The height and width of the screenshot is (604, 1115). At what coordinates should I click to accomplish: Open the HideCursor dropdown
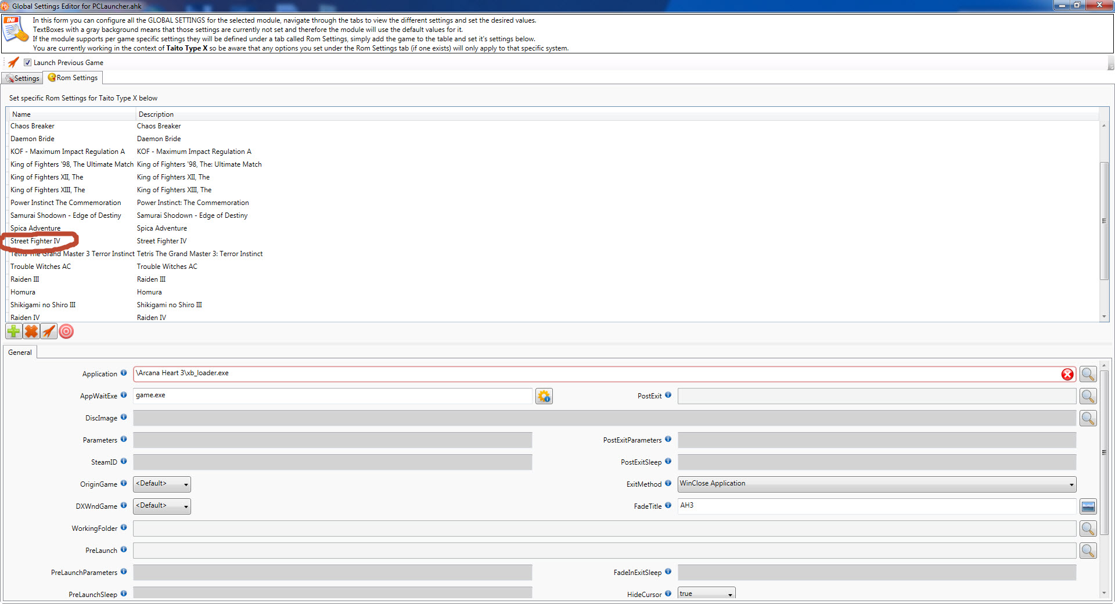tap(707, 594)
